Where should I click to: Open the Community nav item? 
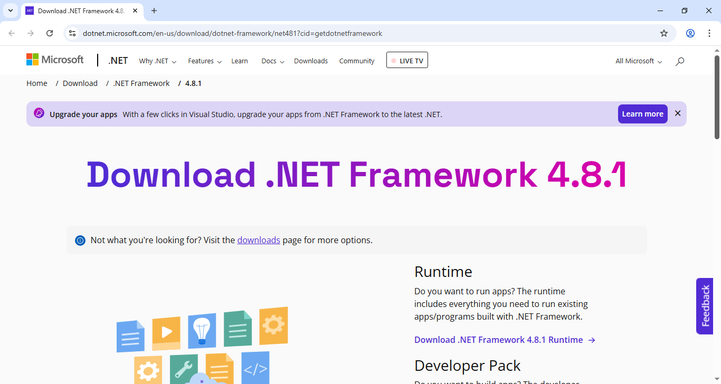pyautogui.click(x=357, y=61)
